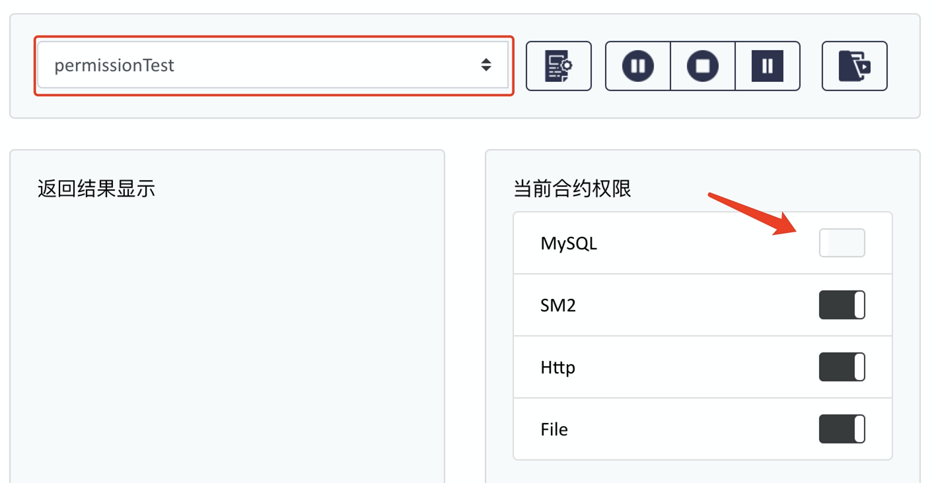The image size is (934, 483).
Task: Click the folder icon with play symbol
Action: coord(854,66)
